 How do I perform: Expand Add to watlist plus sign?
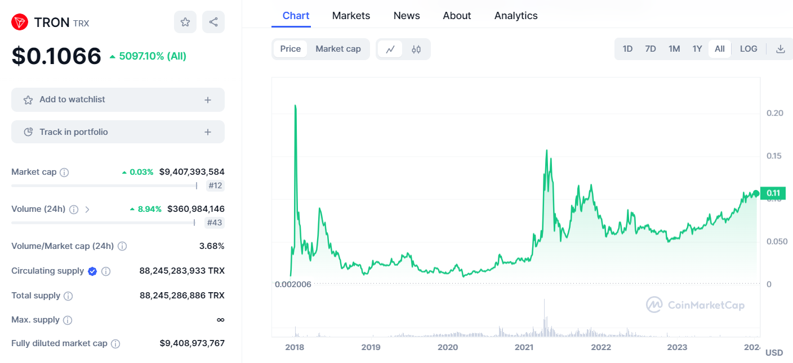click(208, 100)
